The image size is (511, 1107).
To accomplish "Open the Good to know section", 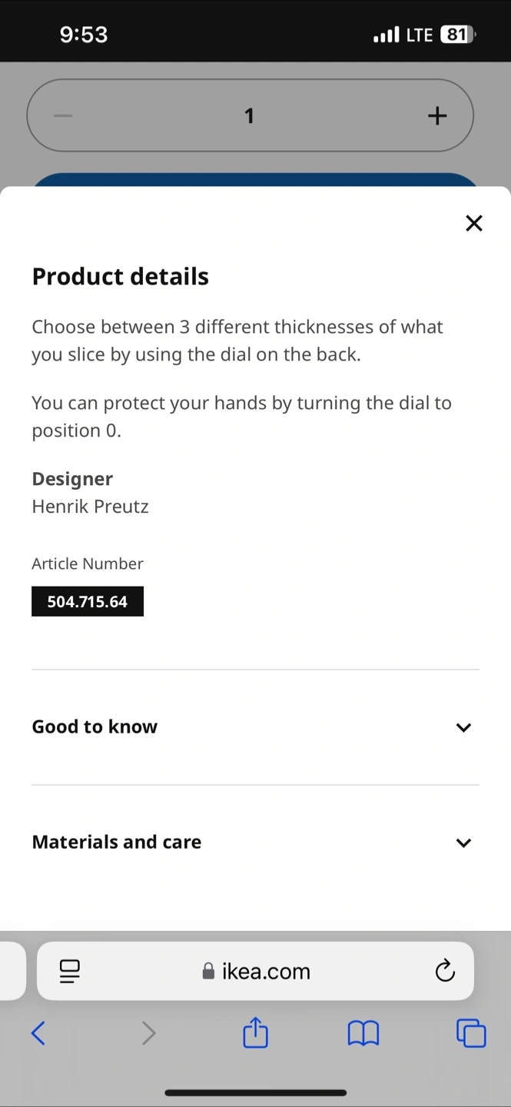I will (255, 727).
